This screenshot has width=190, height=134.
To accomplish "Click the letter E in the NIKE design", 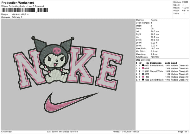I will pyautogui.click(x=109, y=70).
